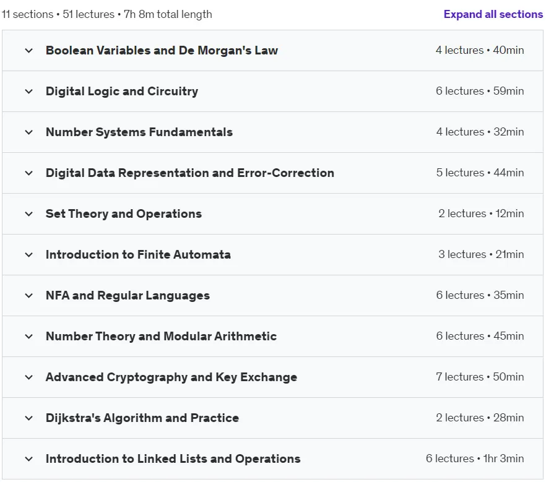Screen dimensions: 546x482
Task: Toggle chevron for NFA and Regular Languages
Action: click(29, 296)
